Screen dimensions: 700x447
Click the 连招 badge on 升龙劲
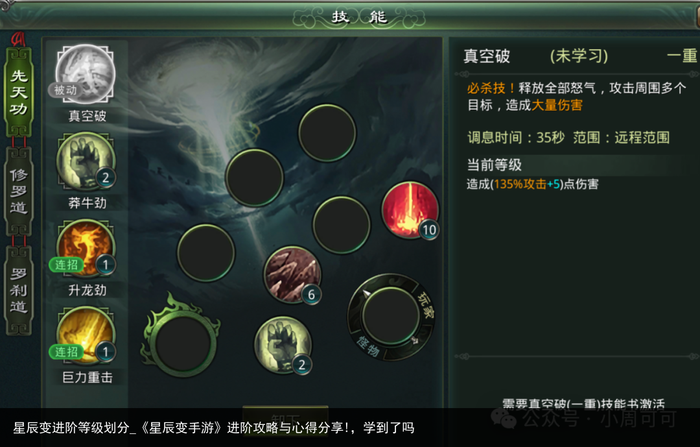66,265
